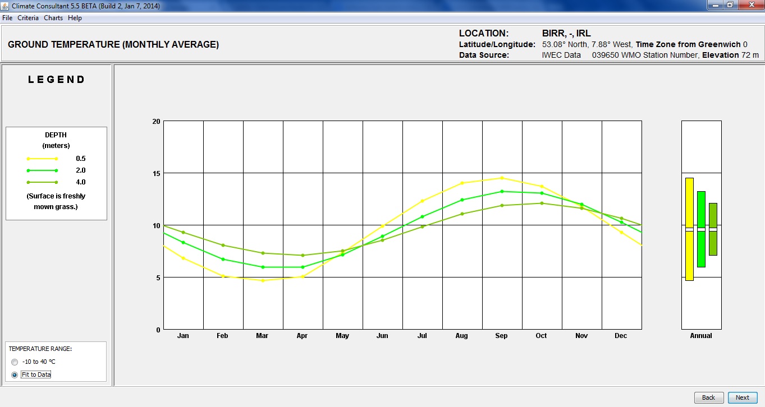Click the March low point on yellow line
Image resolution: width=765 pixels, height=407 pixels.
click(x=262, y=280)
